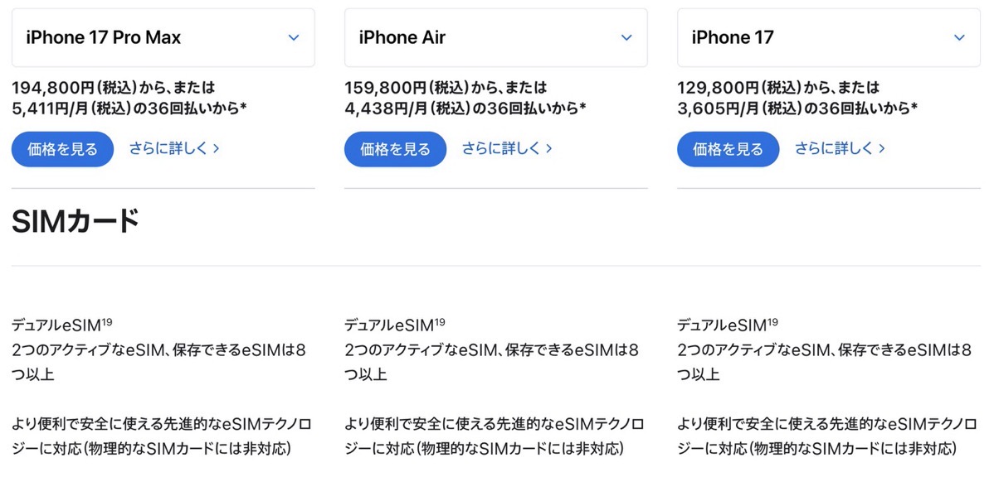Follow さらに詳しく link for iPhone Air
The width and height of the screenshot is (994, 477).
pos(506,148)
